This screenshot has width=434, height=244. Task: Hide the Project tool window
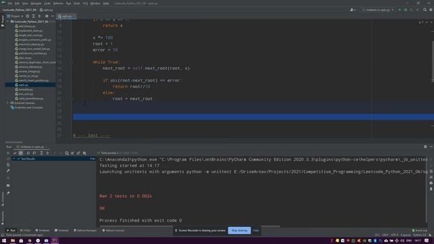(52, 16)
